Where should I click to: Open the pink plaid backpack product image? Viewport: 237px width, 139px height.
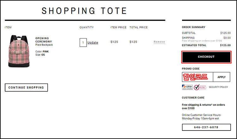(x=19, y=51)
